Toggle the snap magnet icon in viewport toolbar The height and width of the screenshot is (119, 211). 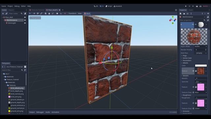tap(61, 13)
